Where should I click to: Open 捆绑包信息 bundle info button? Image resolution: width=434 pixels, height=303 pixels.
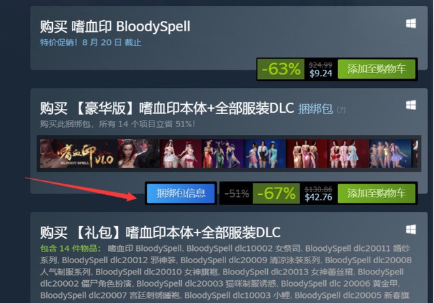tap(181, 193)
